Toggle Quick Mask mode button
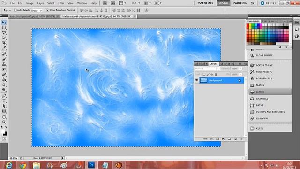 4,139
